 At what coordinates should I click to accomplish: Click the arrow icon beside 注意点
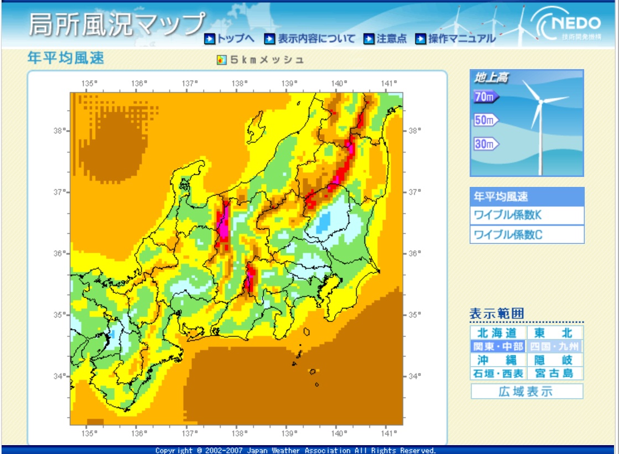pyautogui.click(x=369, y=39)
